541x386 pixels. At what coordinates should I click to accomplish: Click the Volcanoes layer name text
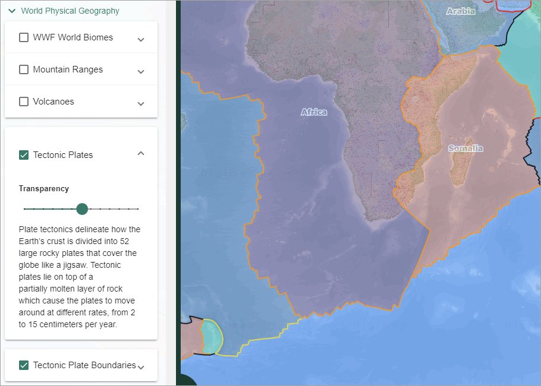tap(54, 102)
